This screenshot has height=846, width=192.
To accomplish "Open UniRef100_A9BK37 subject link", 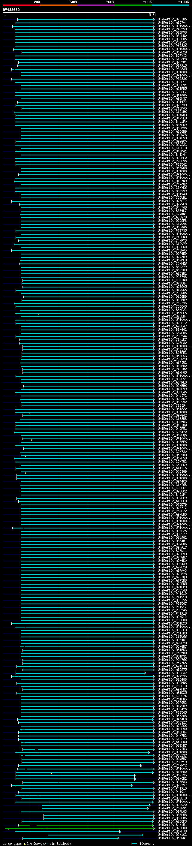I will (172, 98).
